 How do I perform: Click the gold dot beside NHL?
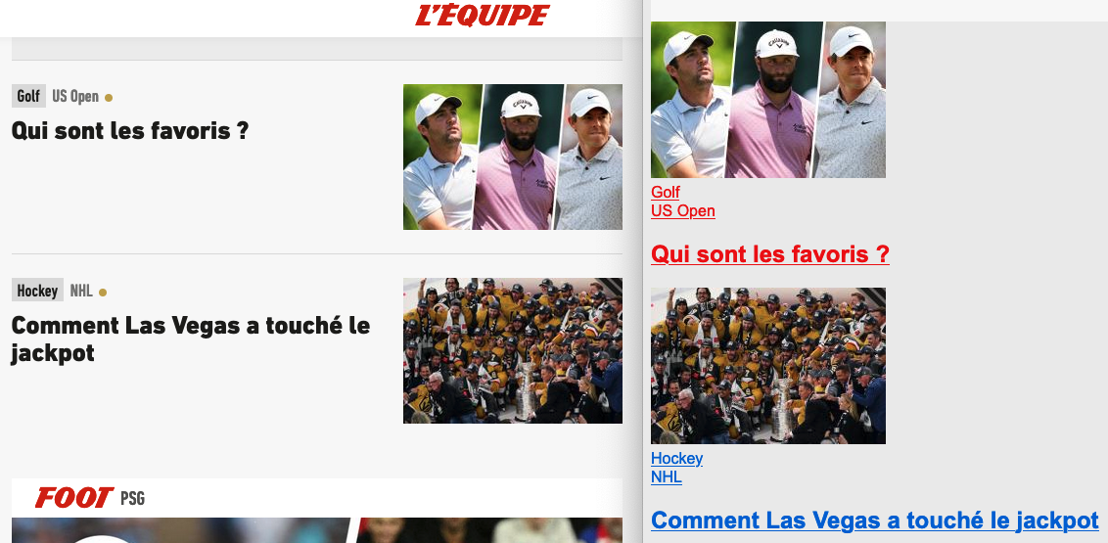click(103, 293)
